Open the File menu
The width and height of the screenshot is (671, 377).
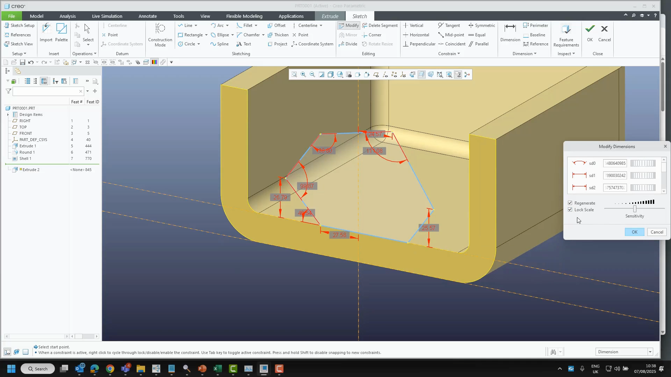12,16
